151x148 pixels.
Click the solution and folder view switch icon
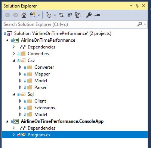[33, 15]
